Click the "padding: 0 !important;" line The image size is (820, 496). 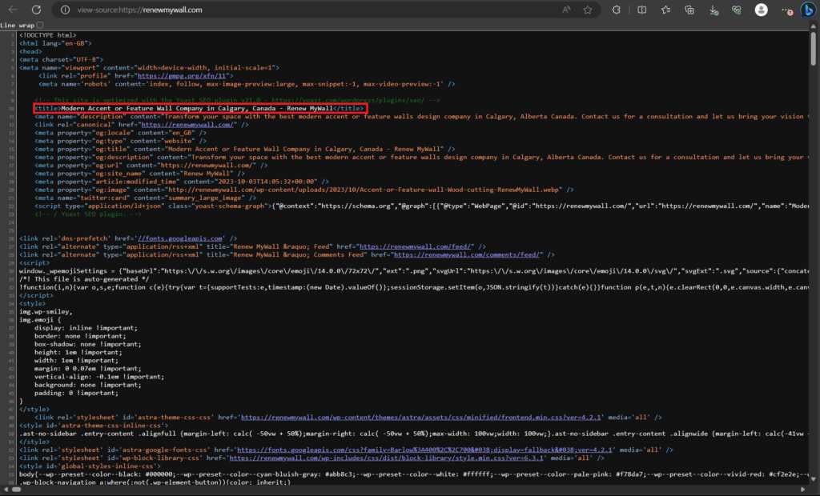tap(76, 393)
